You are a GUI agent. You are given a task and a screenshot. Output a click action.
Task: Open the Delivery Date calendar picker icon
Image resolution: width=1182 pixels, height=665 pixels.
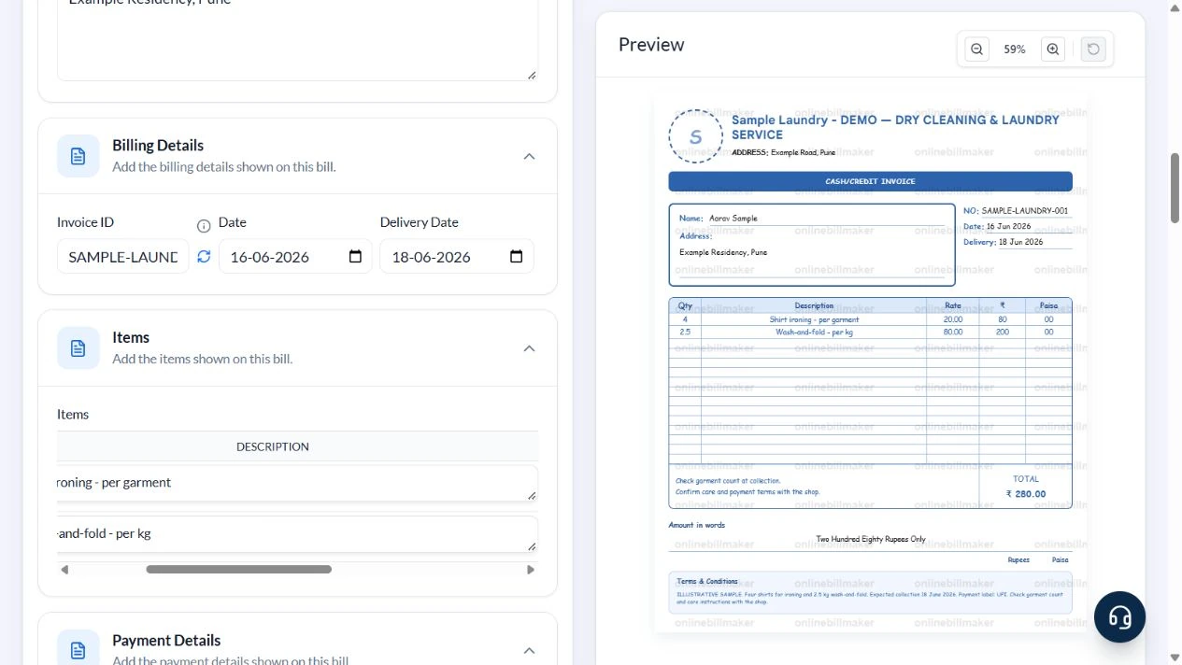[516, 257]
